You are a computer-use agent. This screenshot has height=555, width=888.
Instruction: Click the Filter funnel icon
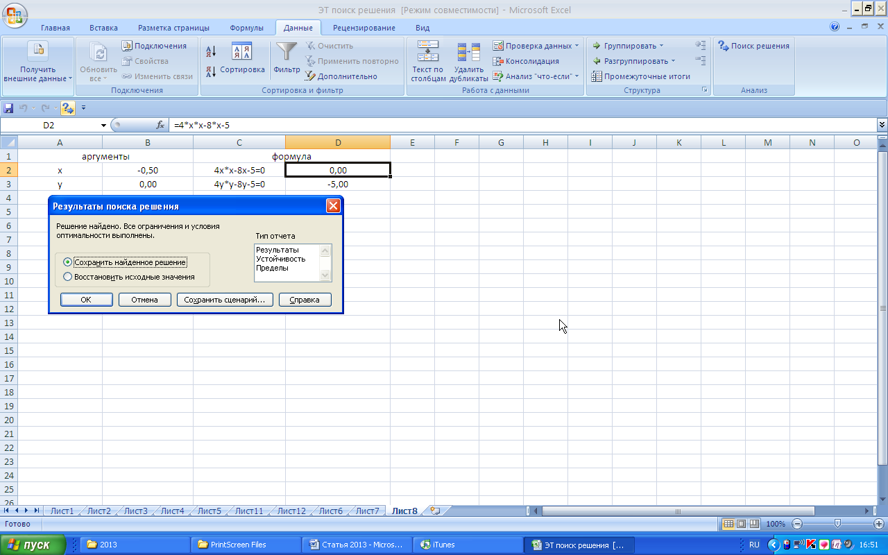tap(287, 53)
